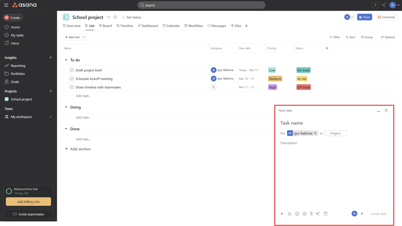Click the emoji icon in New task panel
Image resolution: width=402 pixels, height=226 pixels.
297,214
